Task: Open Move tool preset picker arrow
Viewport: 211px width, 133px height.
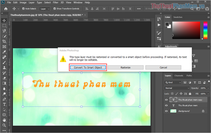Action: pos(18,9)
